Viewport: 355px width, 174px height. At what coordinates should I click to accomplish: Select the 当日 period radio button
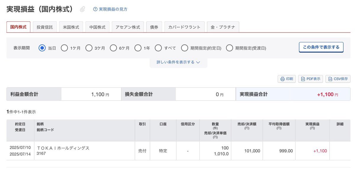[x=42, y=48]
